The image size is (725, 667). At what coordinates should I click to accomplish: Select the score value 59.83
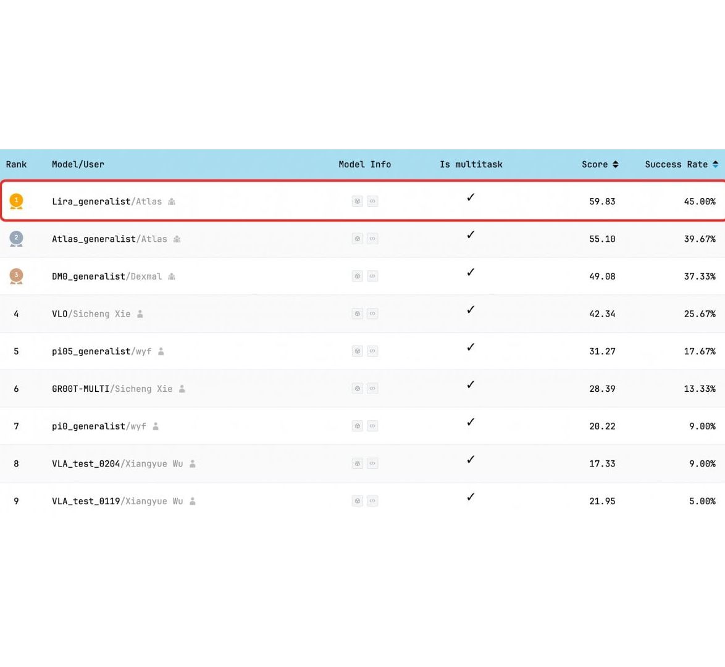pyautogui.click(x=602, y=201)
